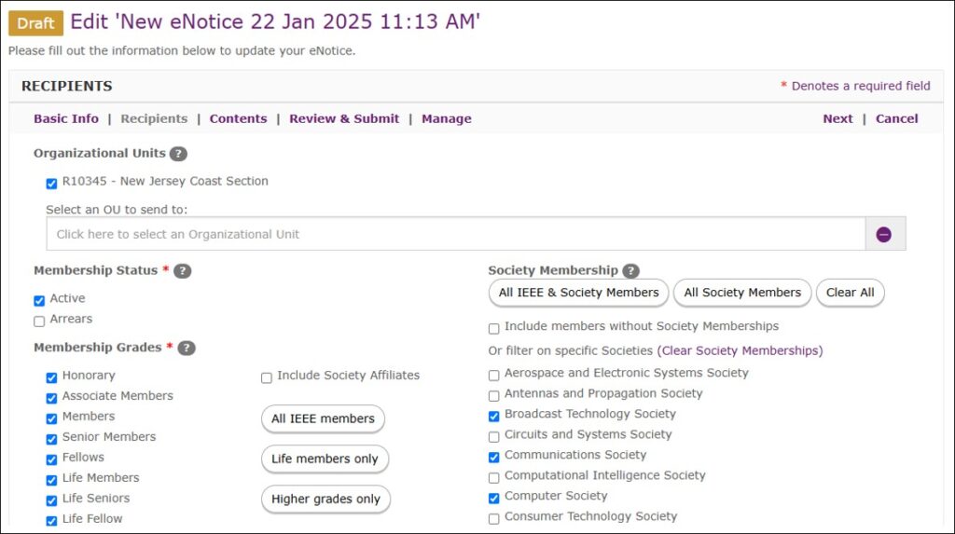Uncheck Associate Members grade

click(52, 398)
